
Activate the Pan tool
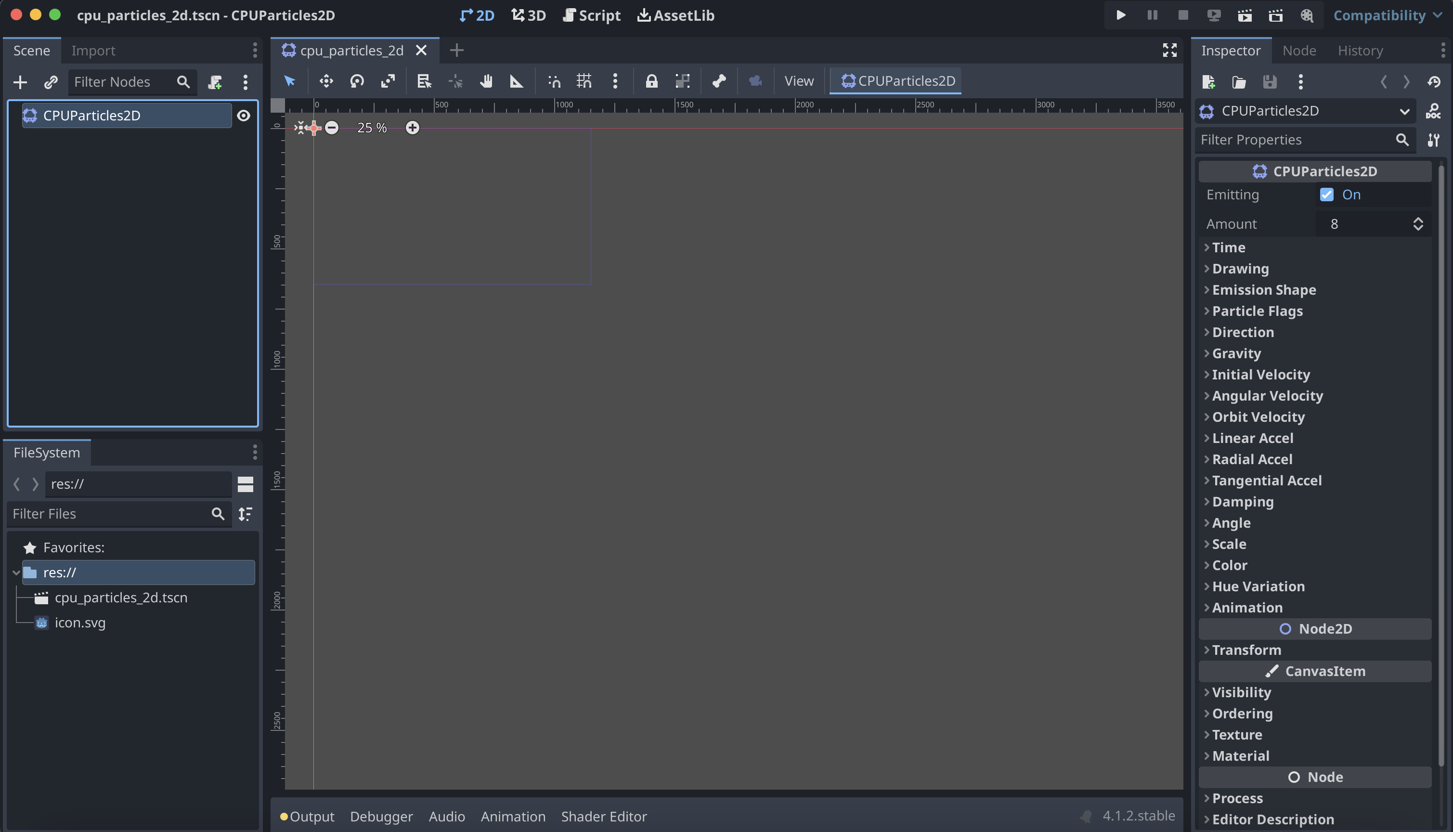tap(486, 81)
